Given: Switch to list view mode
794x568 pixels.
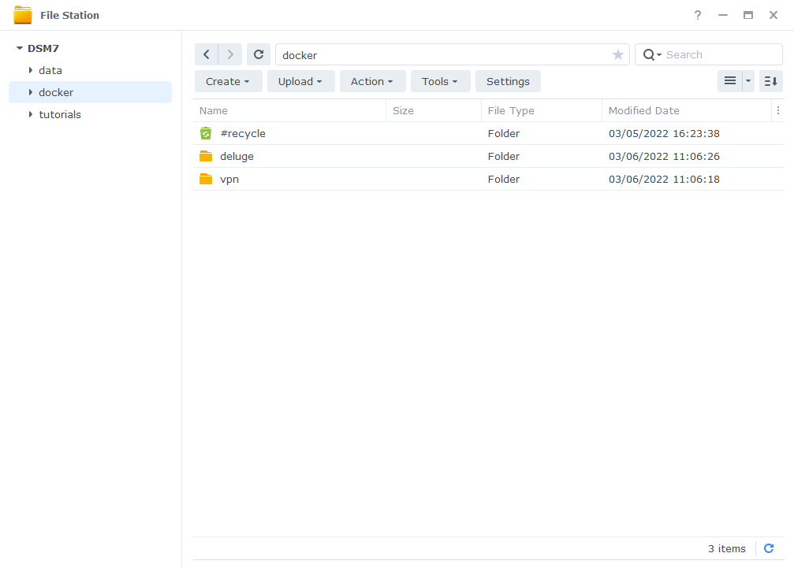Looking at the screenshot, I should pyautogui.click(x=729, y=81).
